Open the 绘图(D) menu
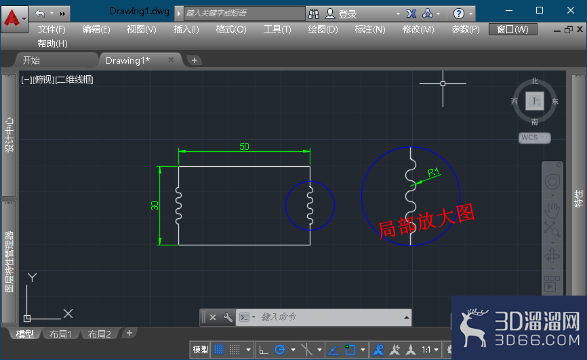This screenshot has width=587, height=360. pos(323,29)
